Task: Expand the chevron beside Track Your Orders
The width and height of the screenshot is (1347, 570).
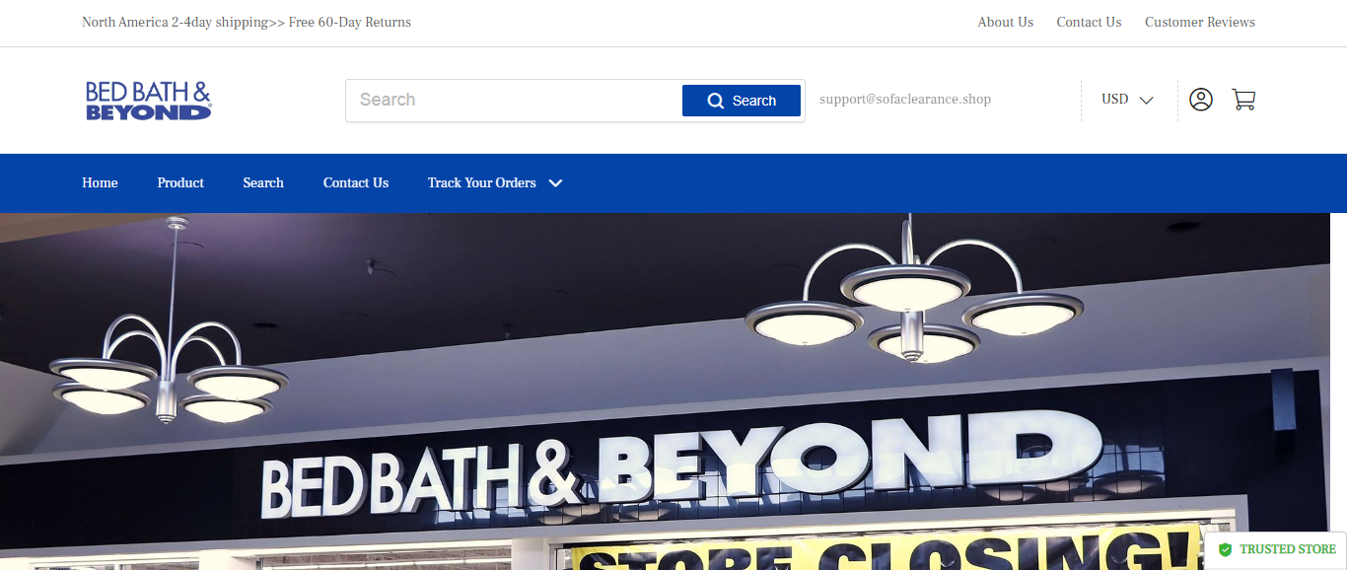Action: [x=555, y=183]
